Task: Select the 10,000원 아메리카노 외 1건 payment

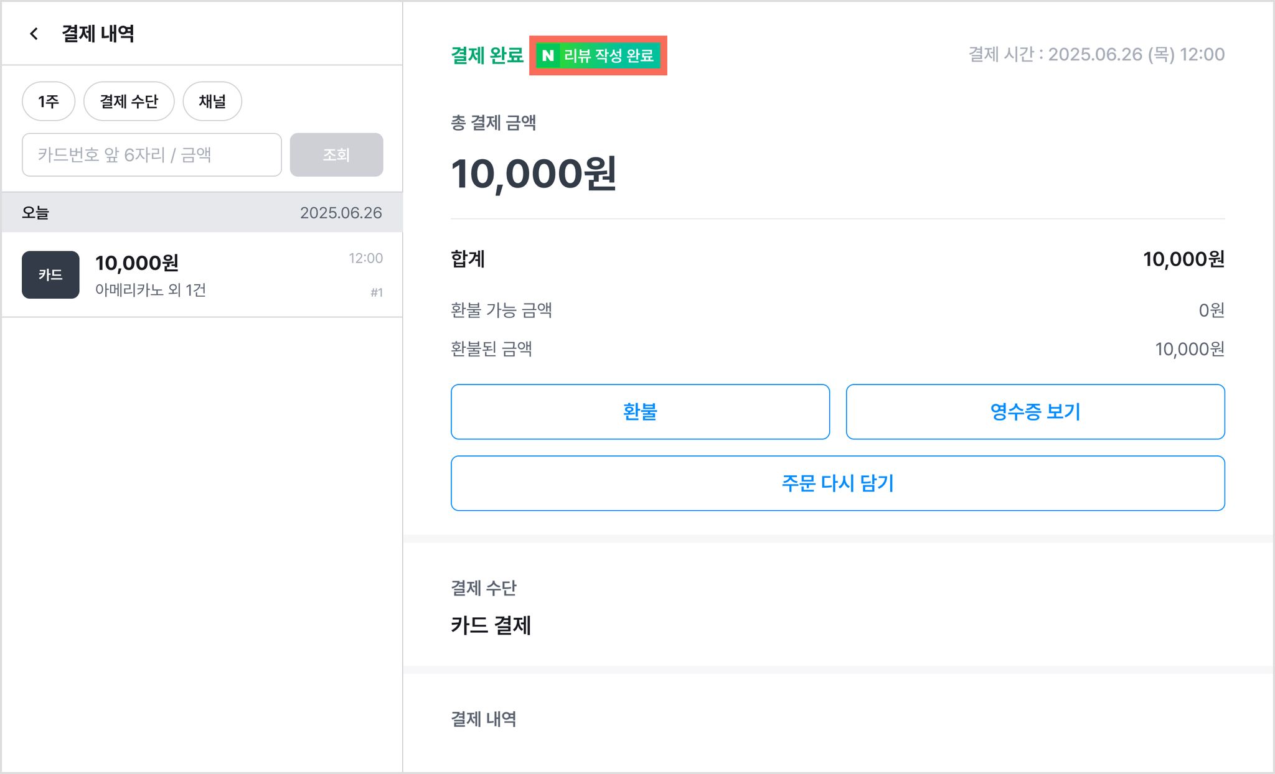Action: click(x=202, y=274)
